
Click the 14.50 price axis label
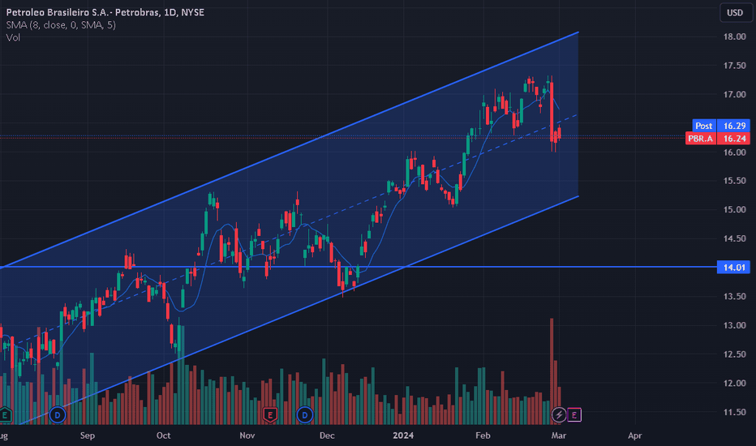pos(734,238)
